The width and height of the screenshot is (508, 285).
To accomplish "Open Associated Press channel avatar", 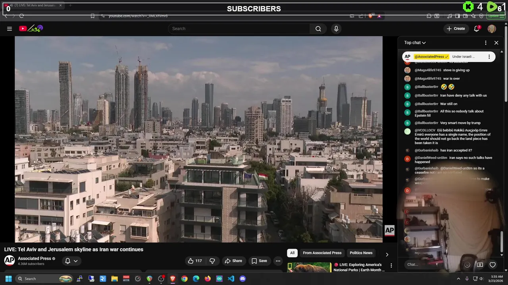I will (10, 260).
